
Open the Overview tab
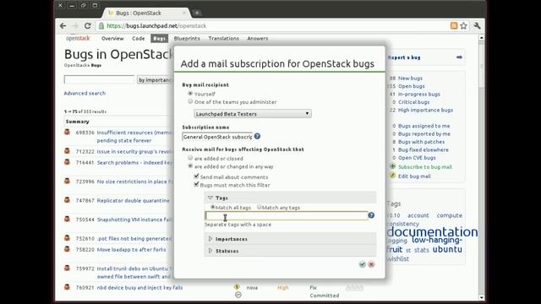tap(112, 38)
